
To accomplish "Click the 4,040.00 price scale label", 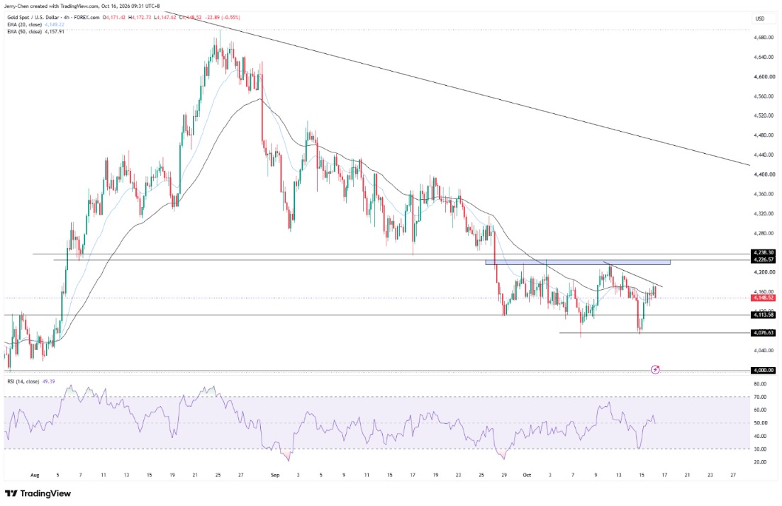I will [764, 351].
